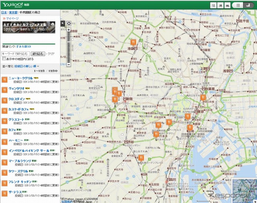Click the restaurant pin at Ikebukuro
This screenshot has height=203, width=257.
point(133,42)
